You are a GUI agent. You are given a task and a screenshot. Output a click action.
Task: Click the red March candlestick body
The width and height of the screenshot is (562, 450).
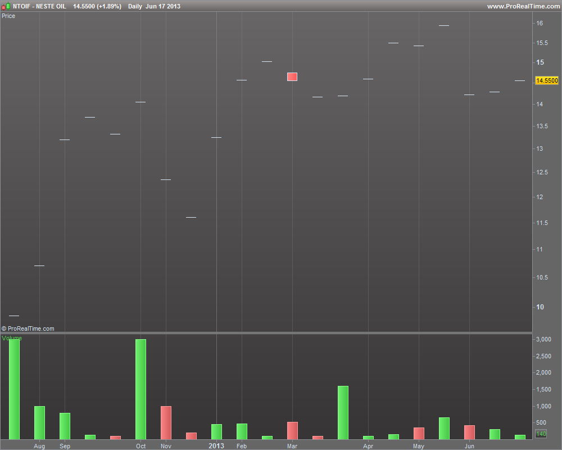coord(292,77)
